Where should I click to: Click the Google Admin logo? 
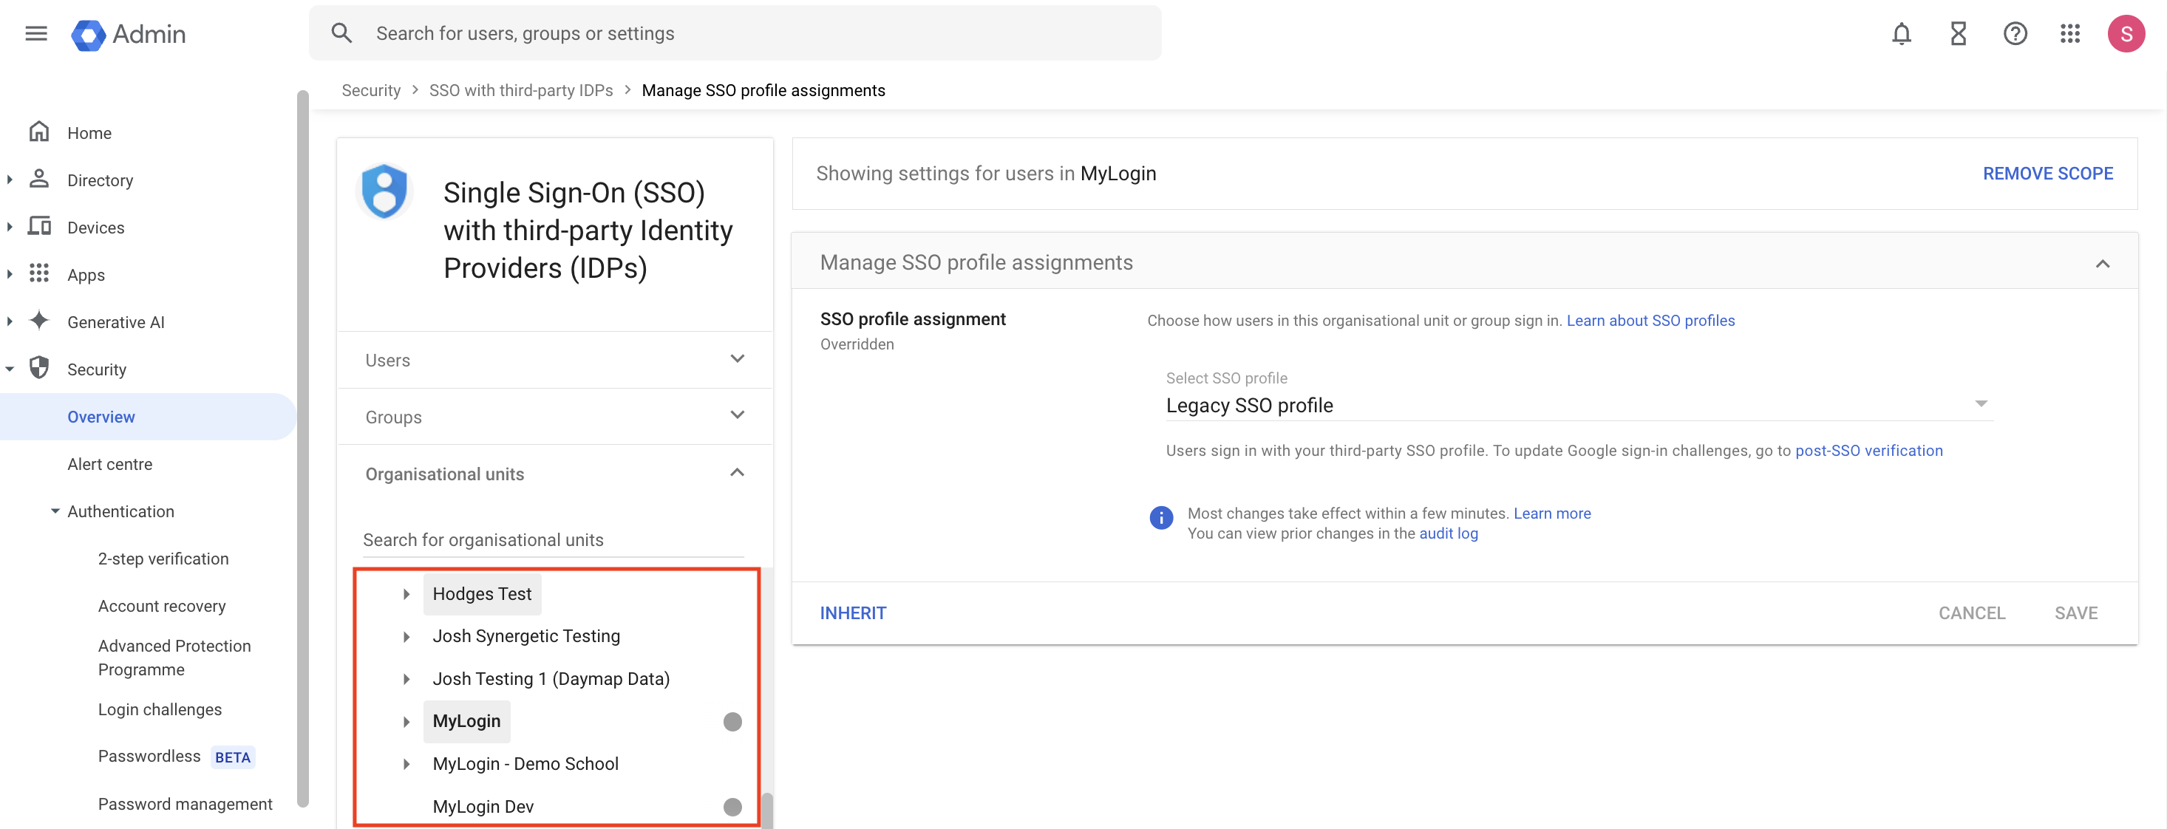click(x=129, y=34)
